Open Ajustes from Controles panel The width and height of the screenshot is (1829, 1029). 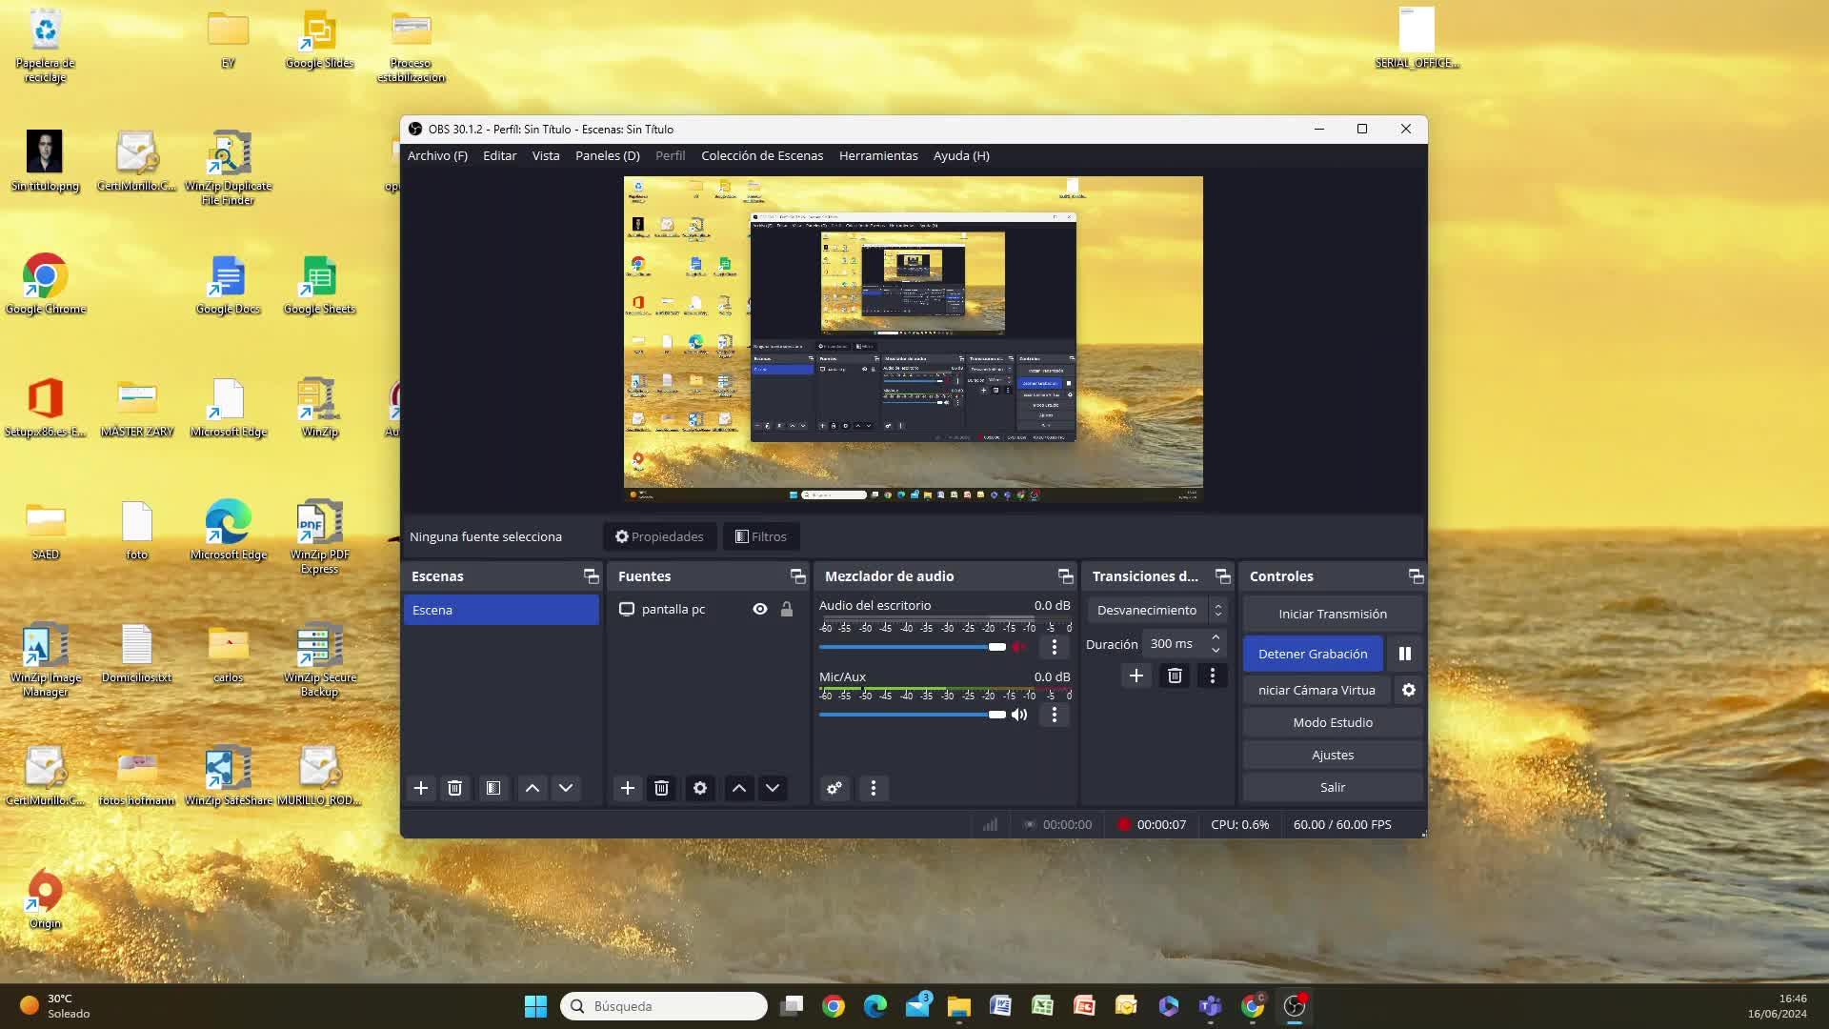(x=1332, y=755)
